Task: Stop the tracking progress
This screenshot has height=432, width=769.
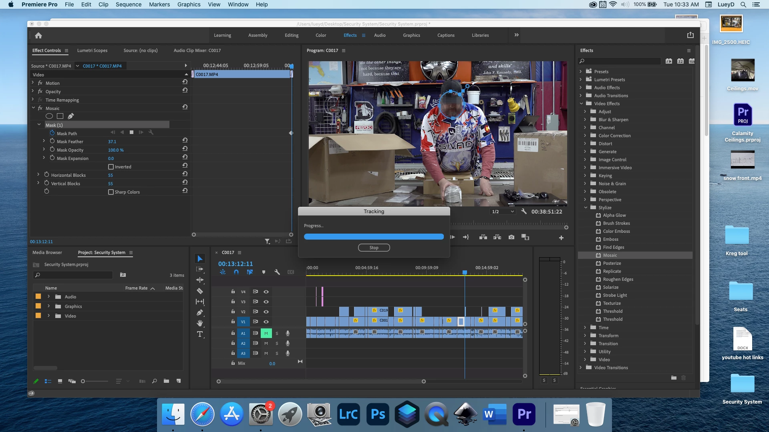Action: pyautogui.click(x=374, y=248)
